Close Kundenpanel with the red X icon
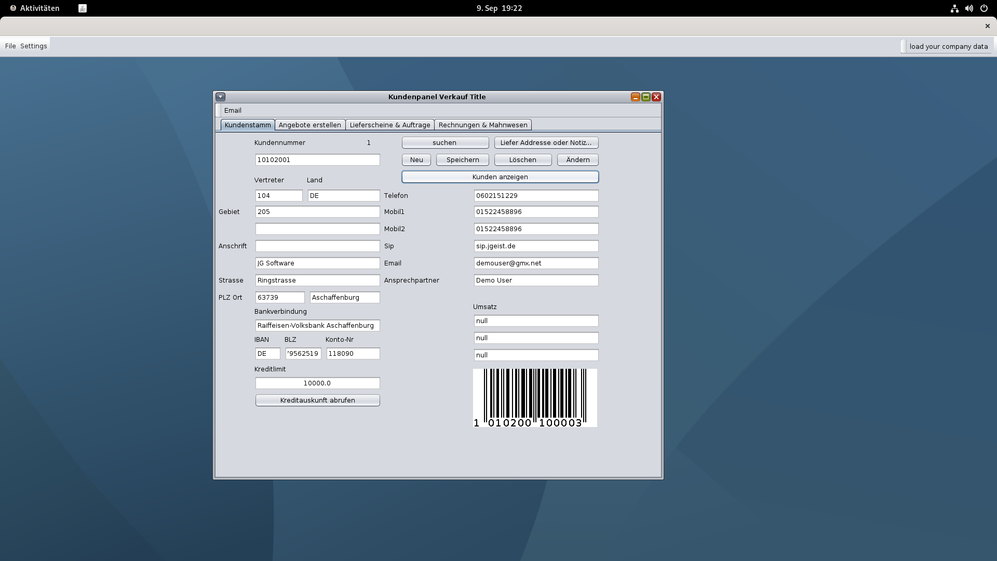Image resolution: width=997 pixels, height=561 pixels. (656, 97)
